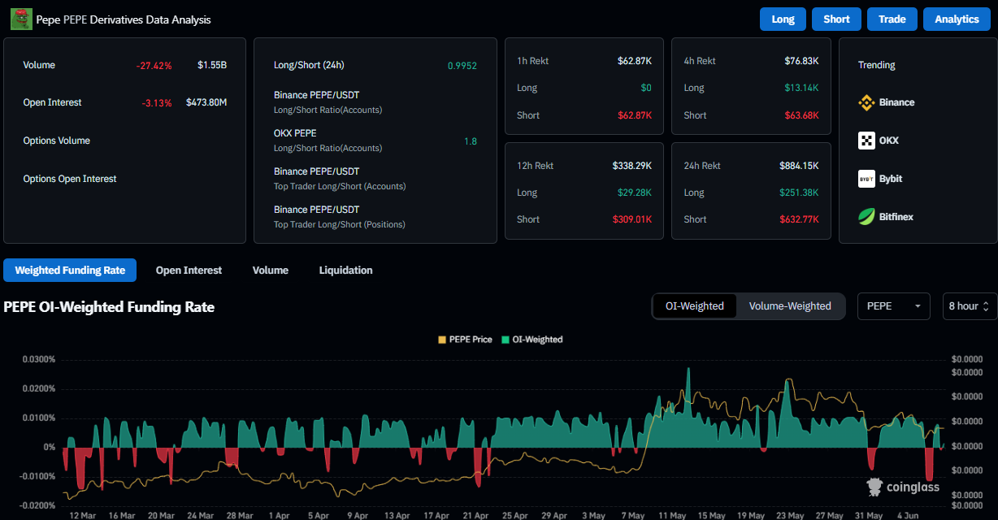The height and width of the screenshot is (520, 998).
Task: Select the Weighted Funding Rate tab
Action: (x=70, y=270)
